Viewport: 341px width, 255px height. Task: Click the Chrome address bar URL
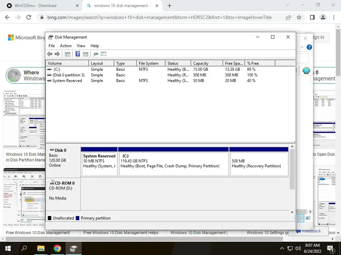point(160,17)
